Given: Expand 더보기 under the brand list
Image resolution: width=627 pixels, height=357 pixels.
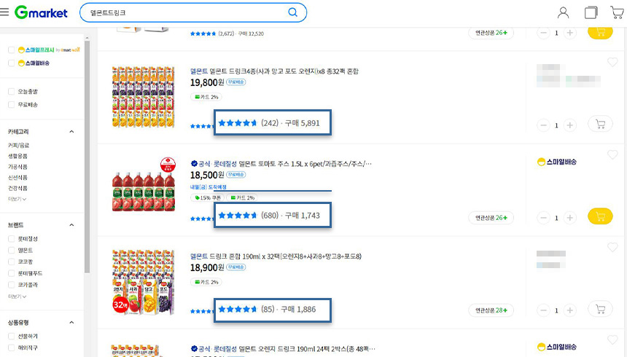Looking at the screenshot, I should (17, 297).
